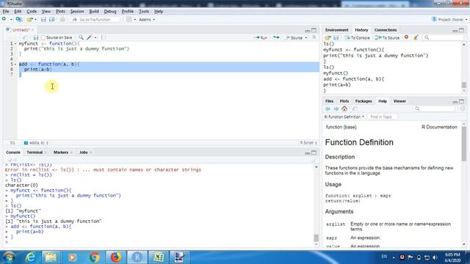
Task: Open the Code menu
Action: point(32,12)
